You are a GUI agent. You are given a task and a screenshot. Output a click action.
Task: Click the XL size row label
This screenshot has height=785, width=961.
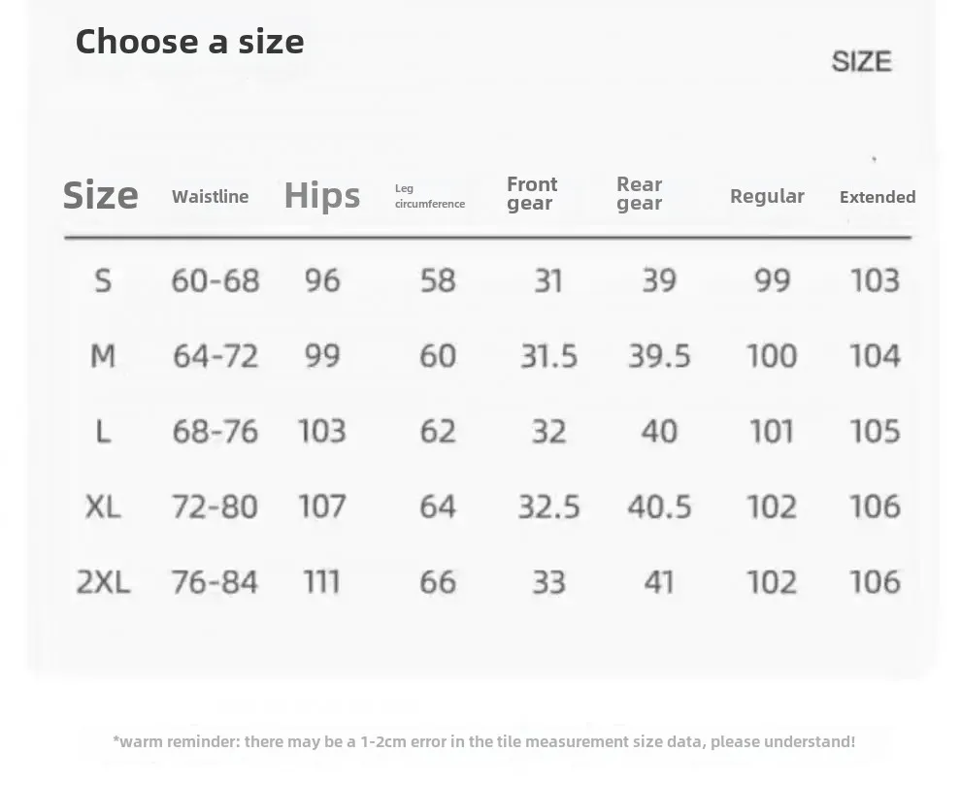[103, 507]
